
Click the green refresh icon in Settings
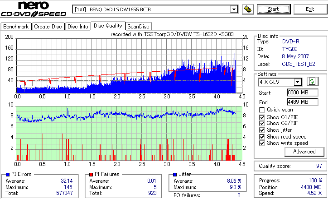pos(312,81)
